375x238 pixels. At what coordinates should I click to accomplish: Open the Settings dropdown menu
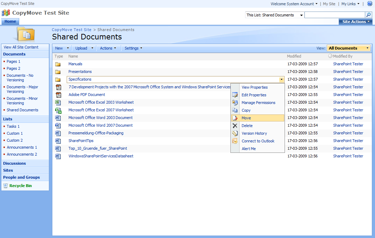133,48
